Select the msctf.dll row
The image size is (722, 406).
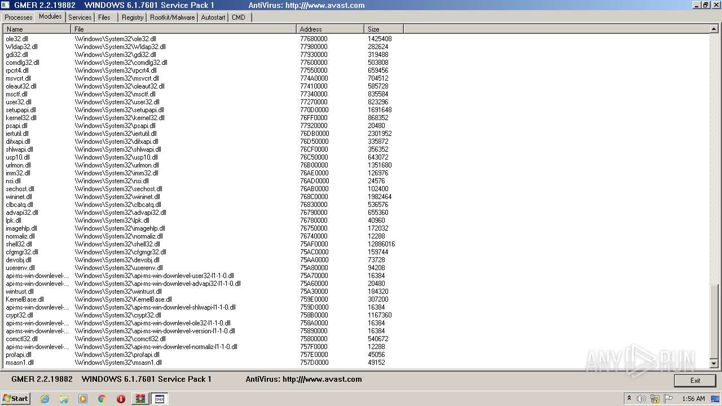click(355, 94)
